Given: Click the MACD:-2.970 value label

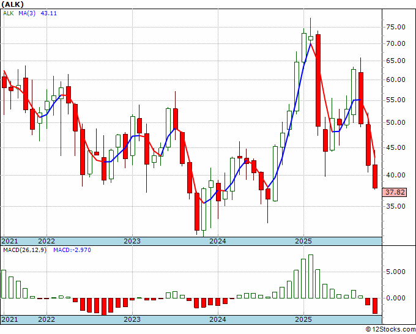Looking at the screenshot, I should tap(72, 250).
